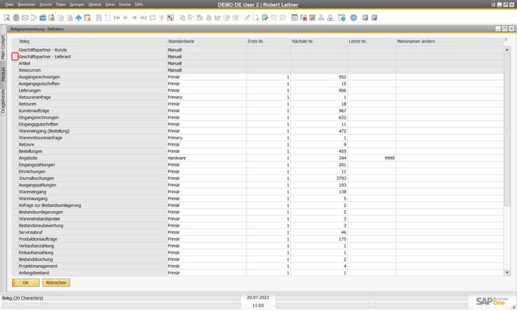Image resolution: width=517 pixels, height=310 pixels.
Task: Open the Extras menu
Action: tap(110, 5)
